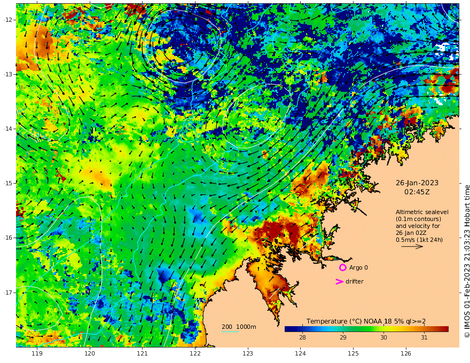Click the 02:45Z time label
470x363 pixels.
pos(417,192)
